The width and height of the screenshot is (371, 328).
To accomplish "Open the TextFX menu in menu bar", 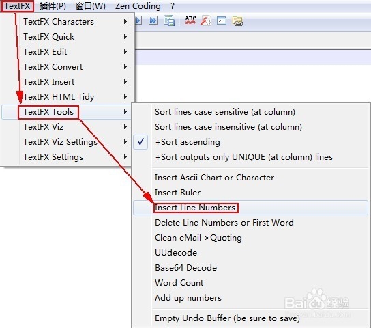I will (17, 6).
